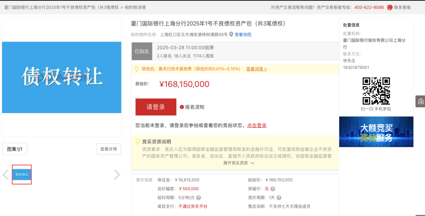Open the floating side tool icon at right edge
425x216 pixels.
click(420, 101)
